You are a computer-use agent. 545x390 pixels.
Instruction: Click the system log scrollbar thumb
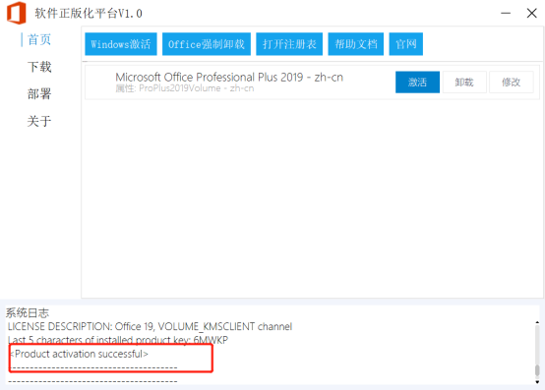(537, 370)
